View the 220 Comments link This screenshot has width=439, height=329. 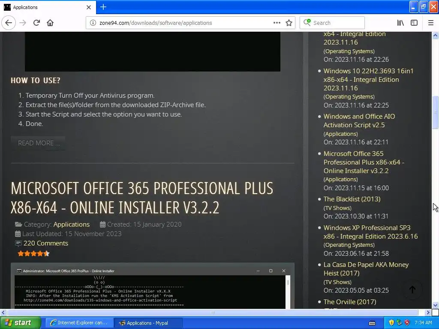45,243
